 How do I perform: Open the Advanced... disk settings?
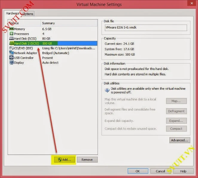180,140
